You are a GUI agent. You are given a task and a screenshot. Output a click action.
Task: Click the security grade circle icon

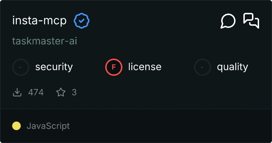click(21, 67)
